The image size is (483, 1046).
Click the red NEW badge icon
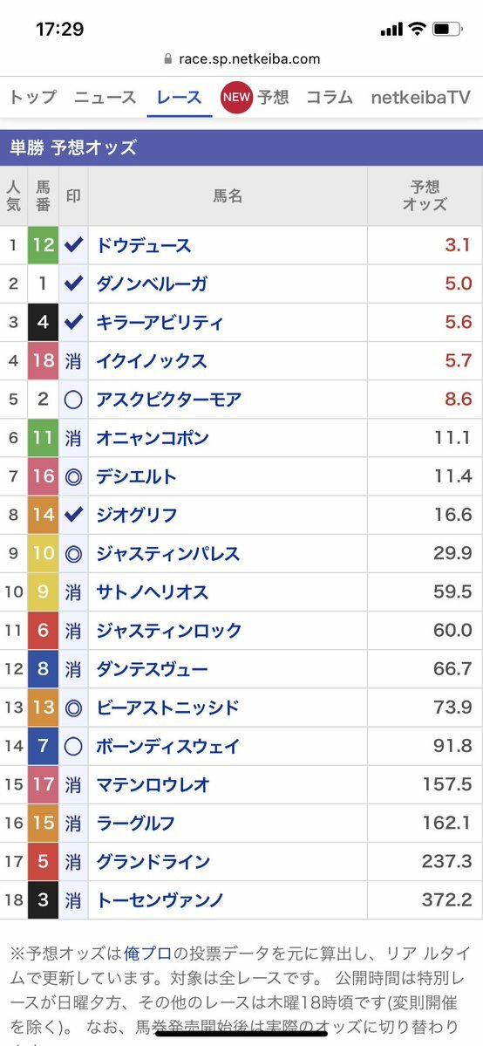point(236,98)
